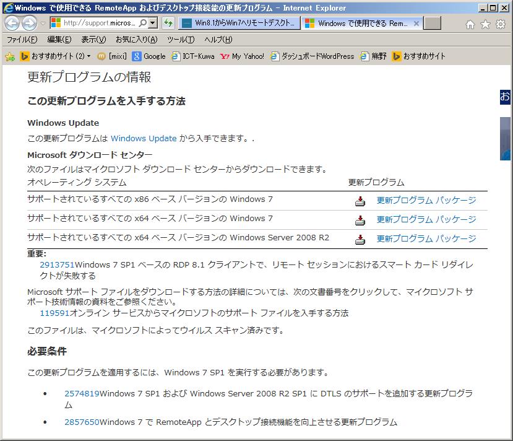The image size is (513, 441).
Task: Open the last おすすめサイト bookmark
Action: [419, 56]
